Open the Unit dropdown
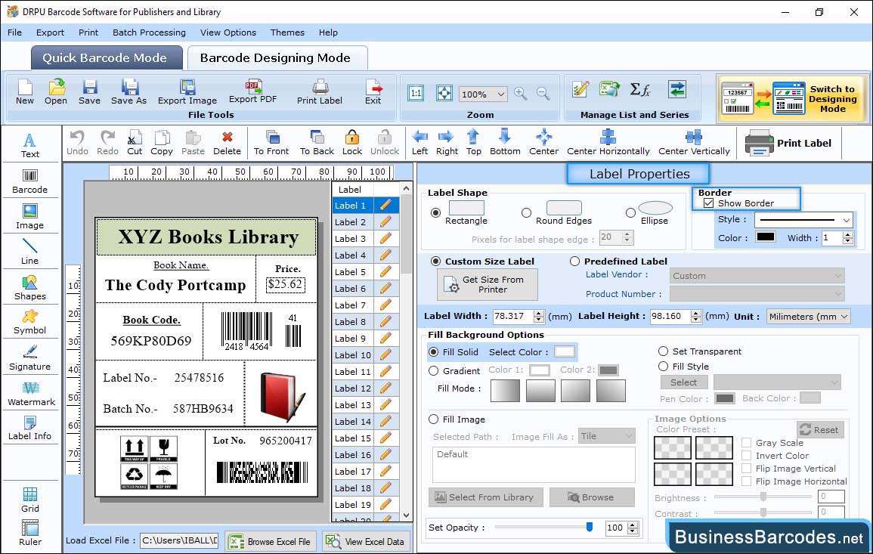The height and width of the screenshot is (554, 873). pyautogui.click(x=809, y=316)
